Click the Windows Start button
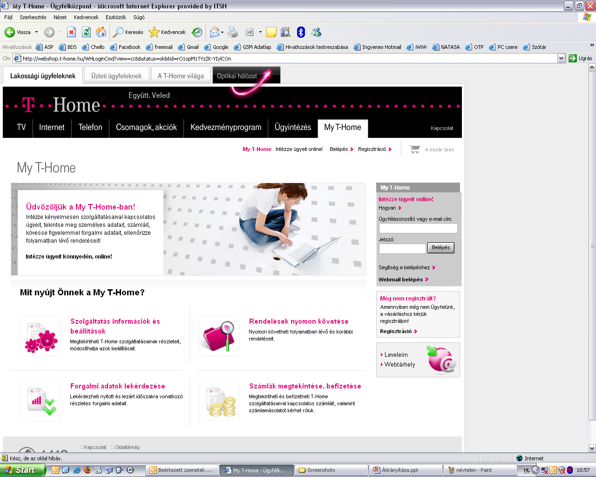Viewport: 596px width, 477px height. [22, 470]
